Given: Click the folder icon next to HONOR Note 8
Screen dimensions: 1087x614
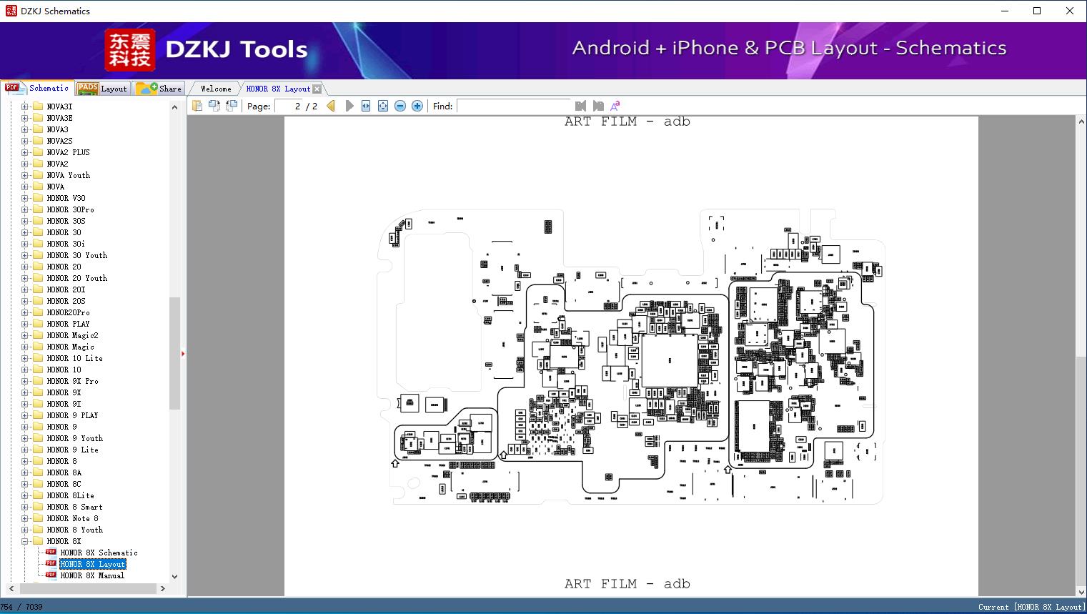Looking at the screenshot, I should click(x=38, y=518).
